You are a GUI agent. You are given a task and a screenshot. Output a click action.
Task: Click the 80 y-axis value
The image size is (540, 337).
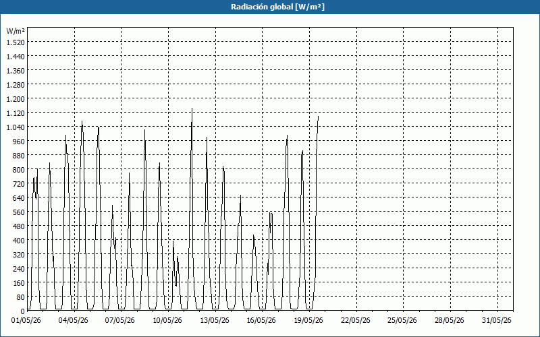[21, 297]
